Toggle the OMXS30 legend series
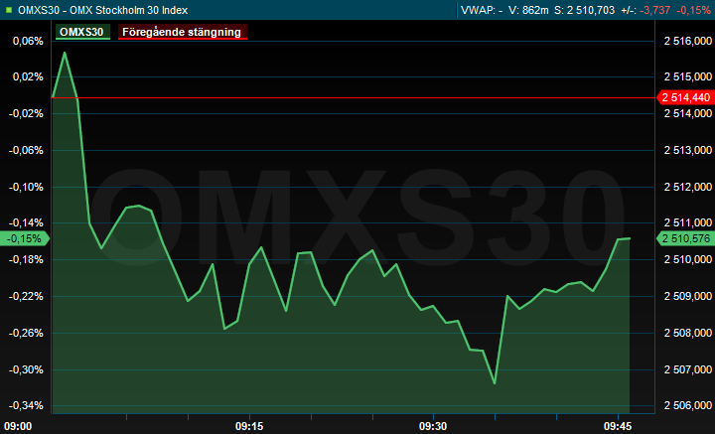This screenshot has width=715, height=434. (82, 32)
